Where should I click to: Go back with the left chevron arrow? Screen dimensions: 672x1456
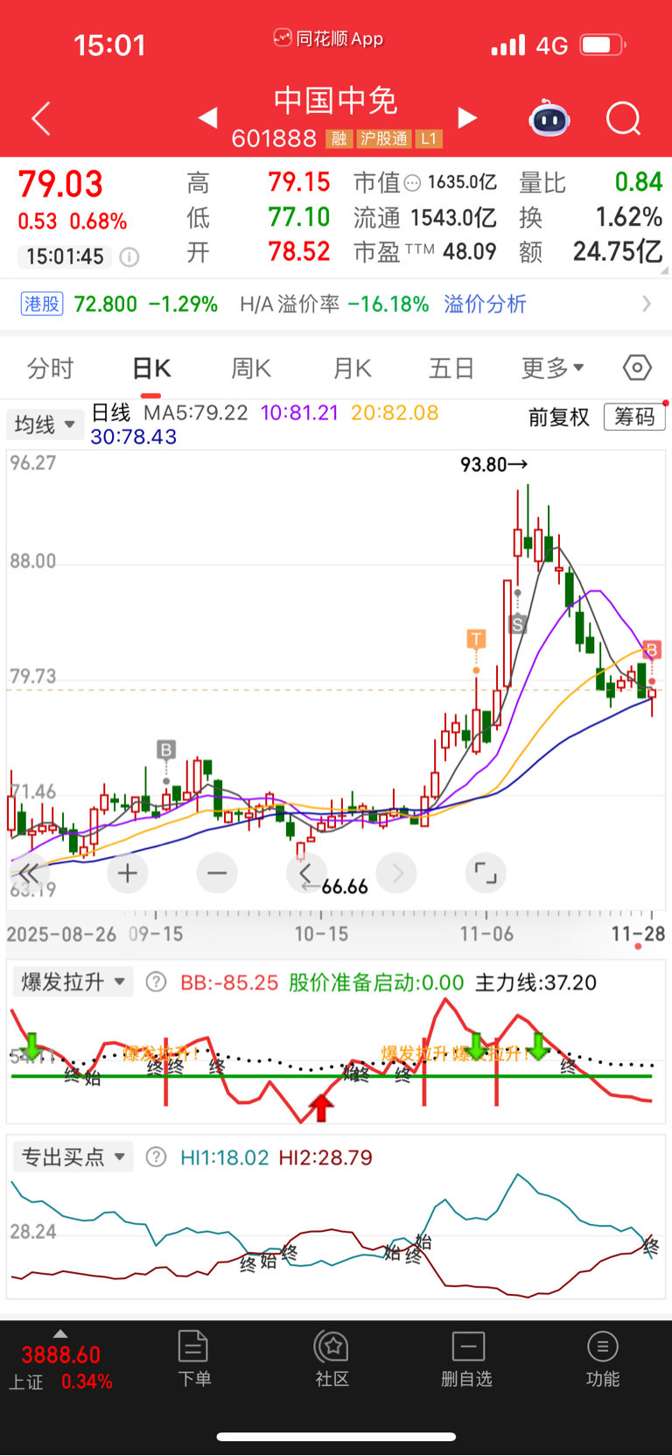[40, 118]
